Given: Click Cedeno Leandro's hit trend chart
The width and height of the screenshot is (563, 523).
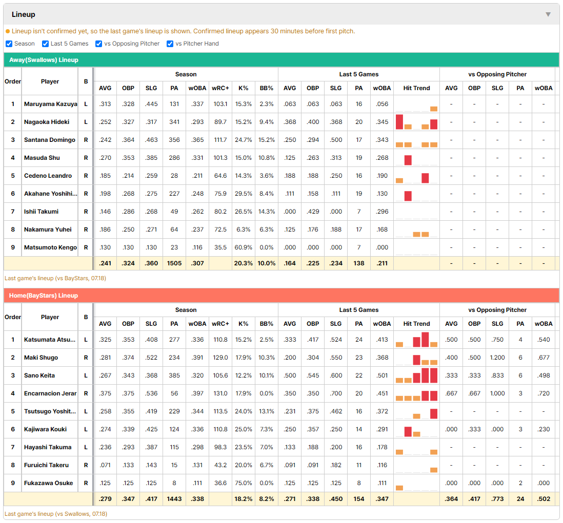Looking at the screenshot, I should point(416,176).
